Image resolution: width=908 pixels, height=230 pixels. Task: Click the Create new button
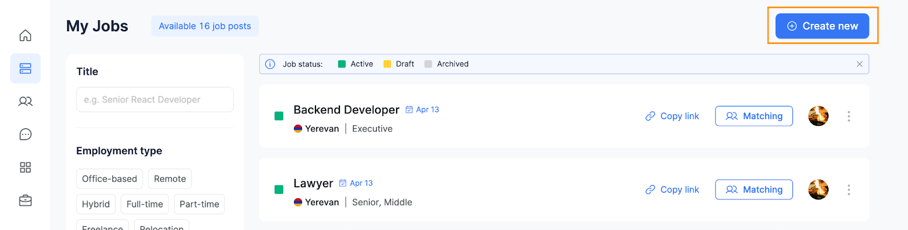tap(822, 26)
